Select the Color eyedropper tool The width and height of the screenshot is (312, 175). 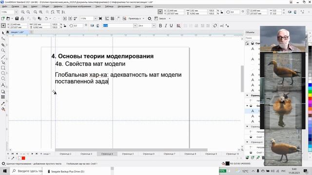[x=3, y=104]
